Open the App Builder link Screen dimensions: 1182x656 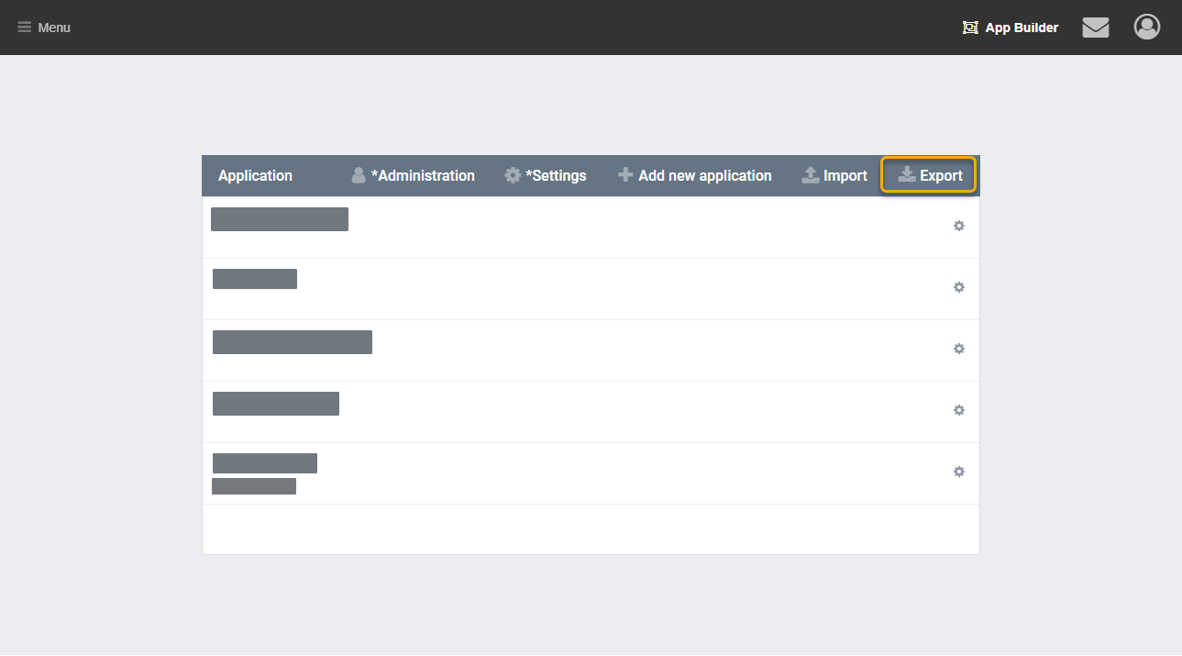[1011, 28]
